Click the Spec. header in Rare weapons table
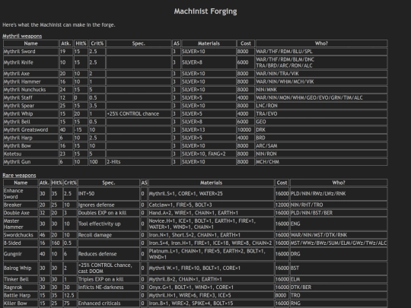 [109, 183]
